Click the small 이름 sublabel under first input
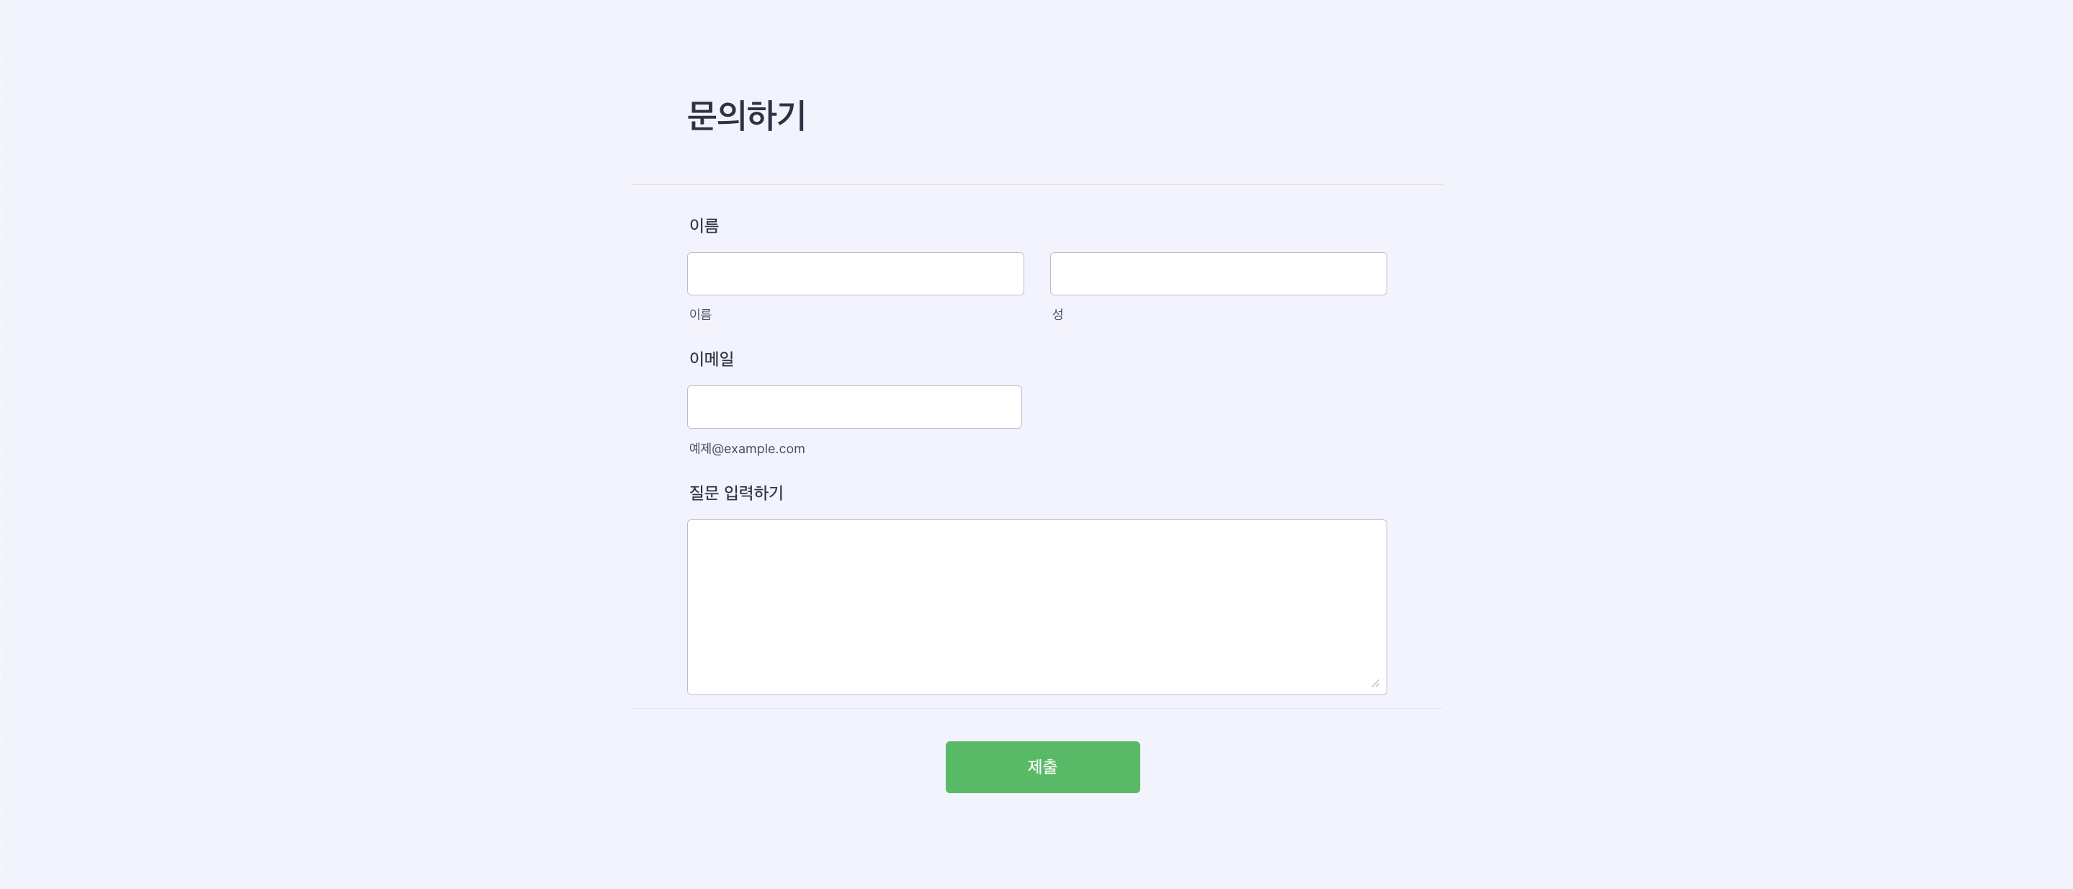Image resolution: width=2073 pixels, height=889 pixels. click(x=700, y=315)
